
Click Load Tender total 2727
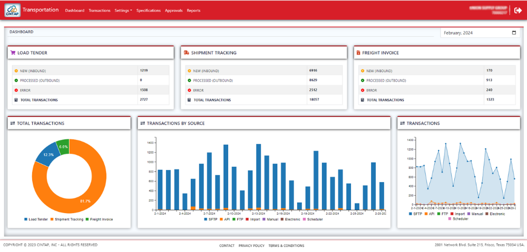(x=144, y=99)
